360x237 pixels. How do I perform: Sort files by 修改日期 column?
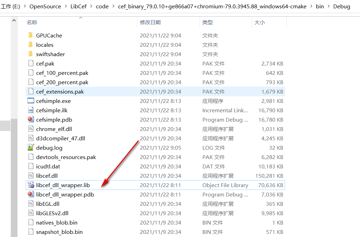point(150,23)
